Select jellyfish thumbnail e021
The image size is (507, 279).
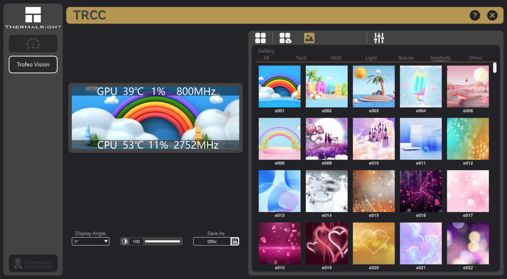421,243
